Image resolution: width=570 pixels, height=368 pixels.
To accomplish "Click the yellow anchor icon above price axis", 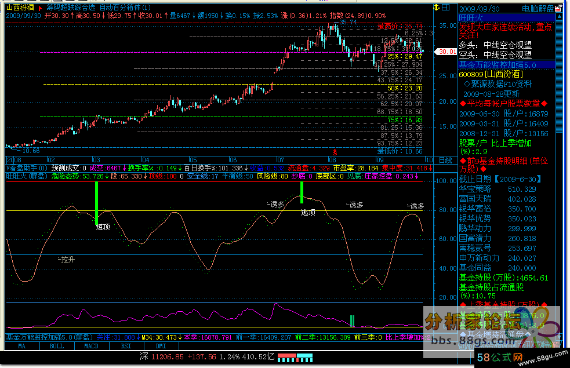I will pos(437,8).
